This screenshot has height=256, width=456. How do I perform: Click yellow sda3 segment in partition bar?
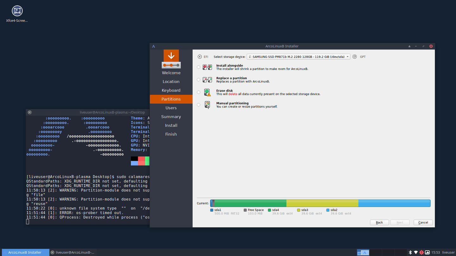[x=322, y=203]
